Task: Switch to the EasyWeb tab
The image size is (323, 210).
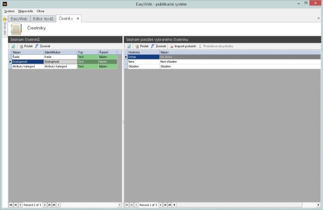Action: tap(19, 19)
